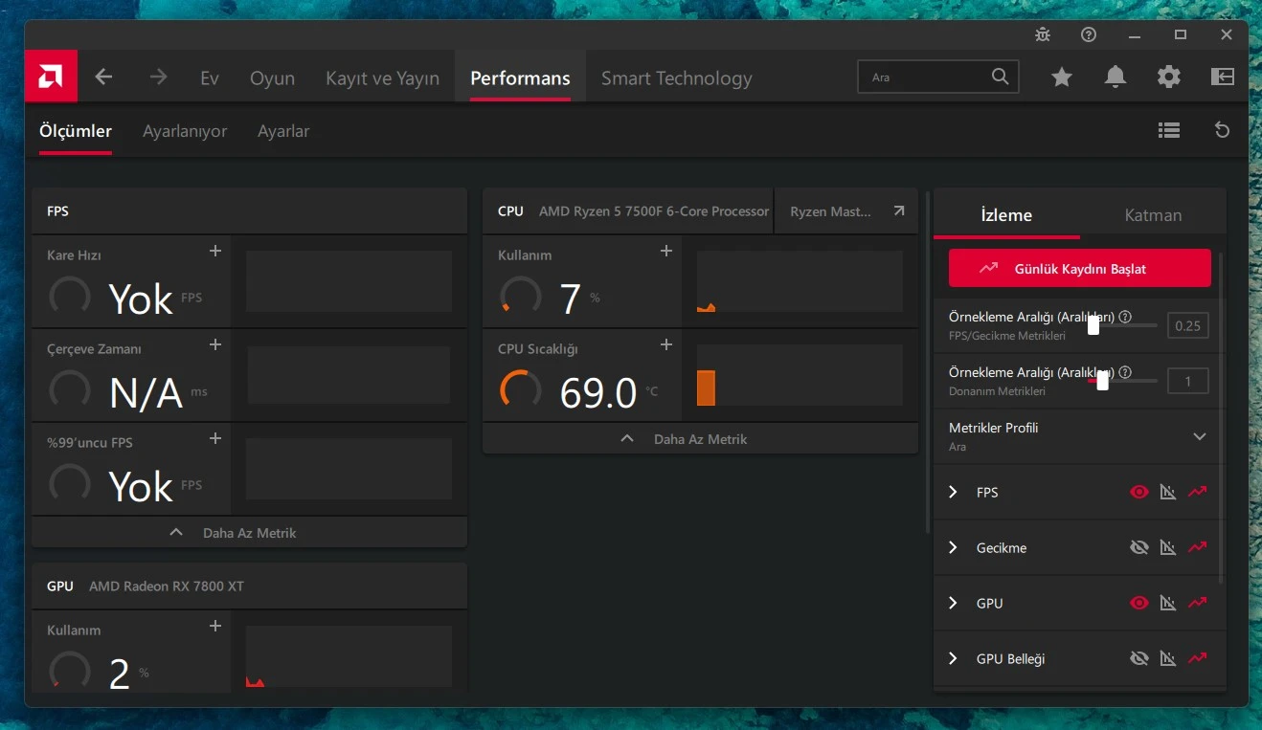Click the AMD logo home icon
1262x730 pixels.
coord(51,77)
